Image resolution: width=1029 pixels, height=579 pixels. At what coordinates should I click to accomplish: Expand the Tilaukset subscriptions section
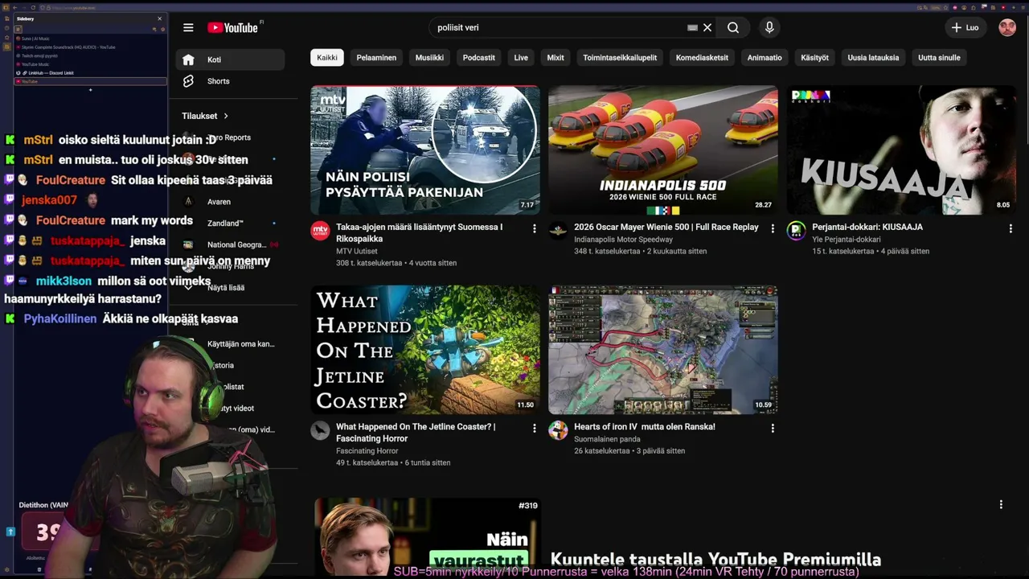point(205,116)
